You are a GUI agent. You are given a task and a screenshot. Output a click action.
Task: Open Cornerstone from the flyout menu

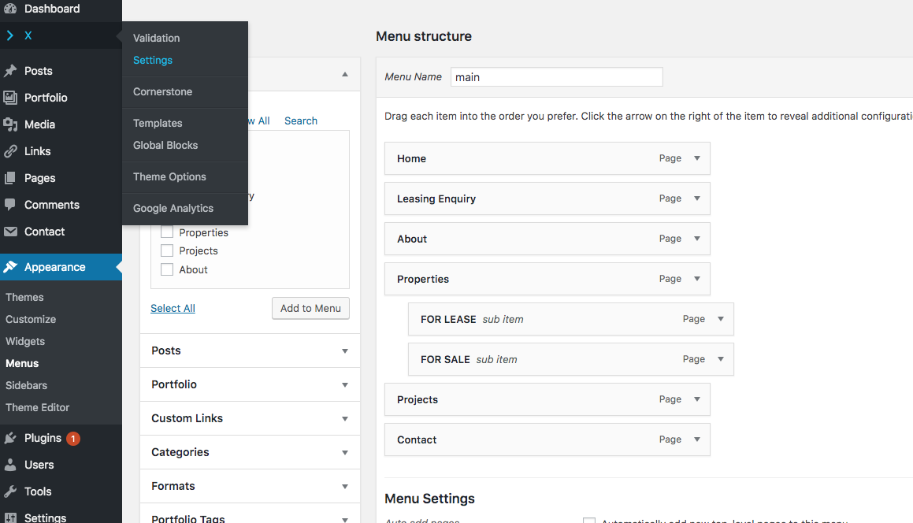tap(162, 91)
